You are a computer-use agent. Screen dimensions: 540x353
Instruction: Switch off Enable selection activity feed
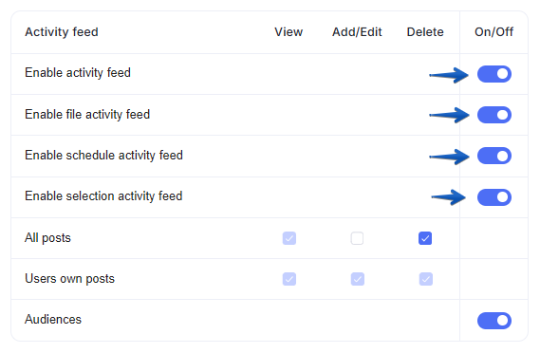coord(493,197)
